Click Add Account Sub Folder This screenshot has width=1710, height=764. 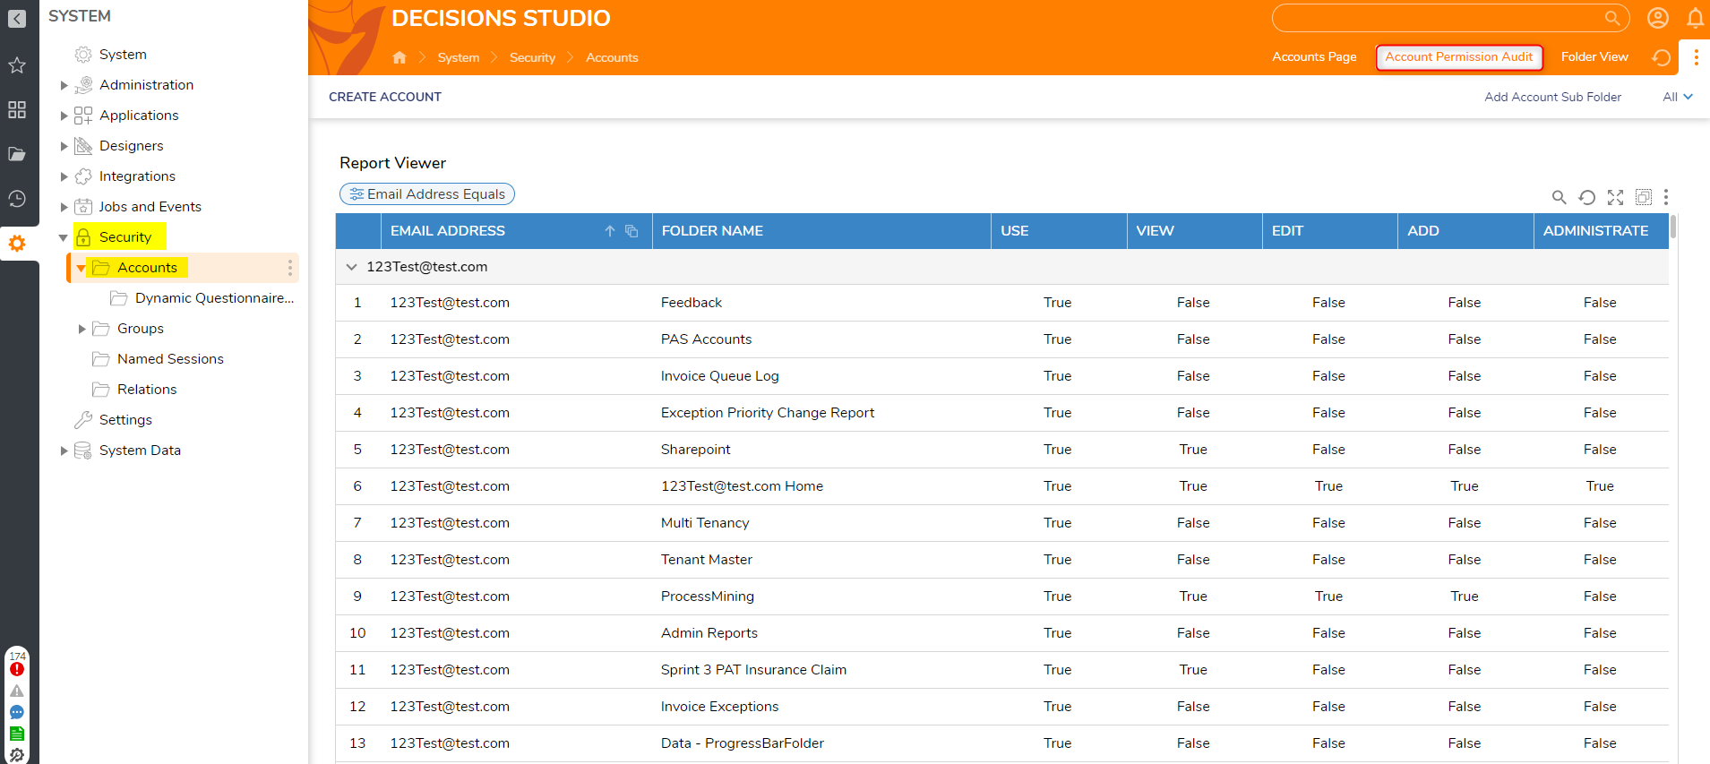[1552, 97]
